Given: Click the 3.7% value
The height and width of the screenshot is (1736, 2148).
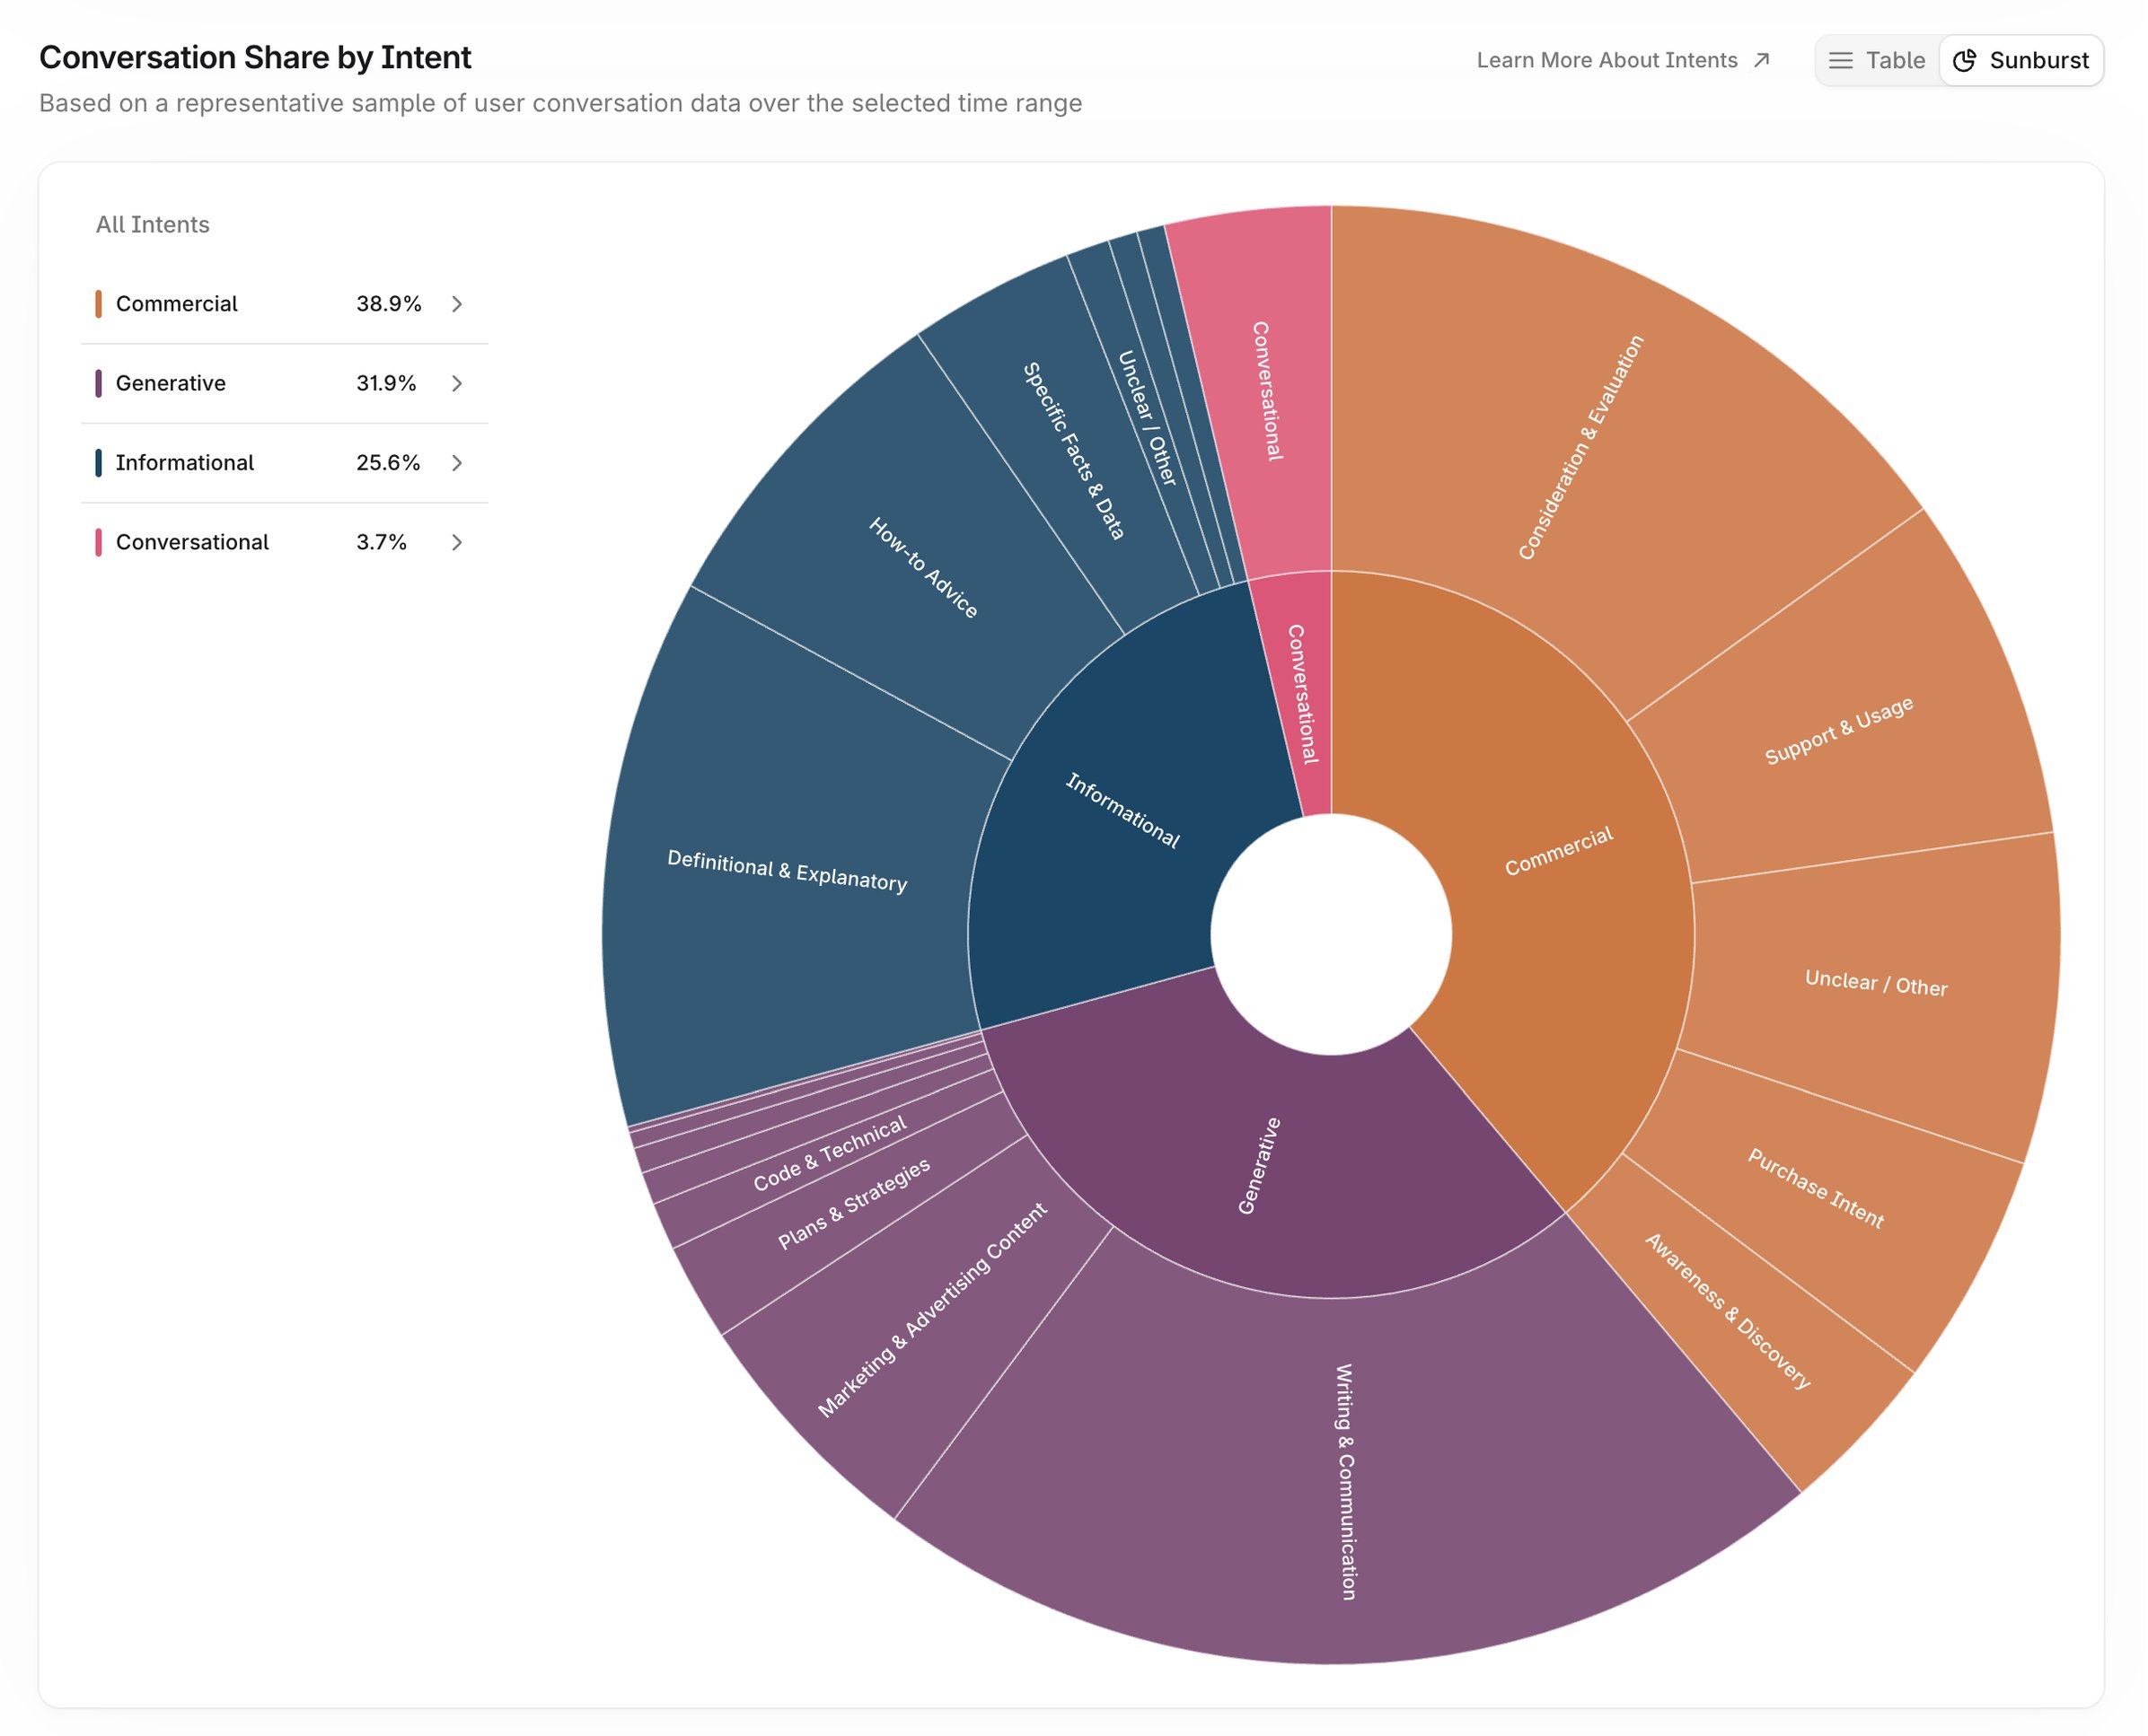Looking at the screenshot, I should 381,542.
